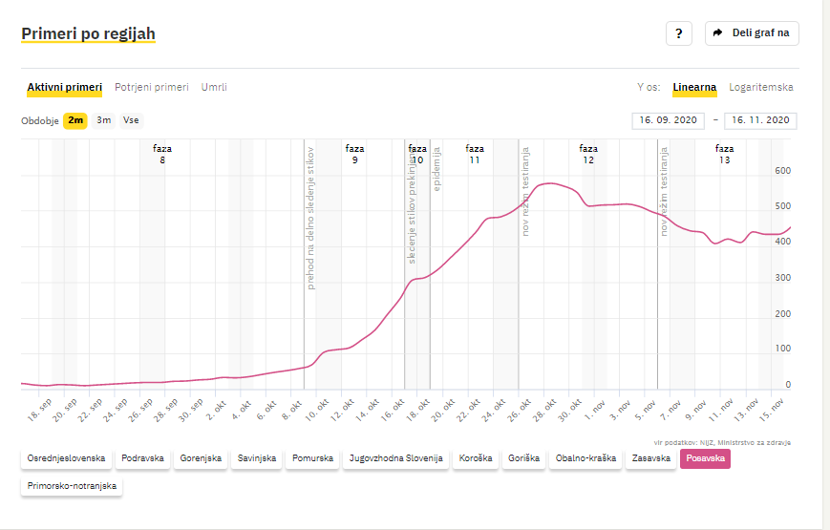Click the share arrow icon
The height and width of the screenshot is (530, 830).
click(x=718, y=32)
